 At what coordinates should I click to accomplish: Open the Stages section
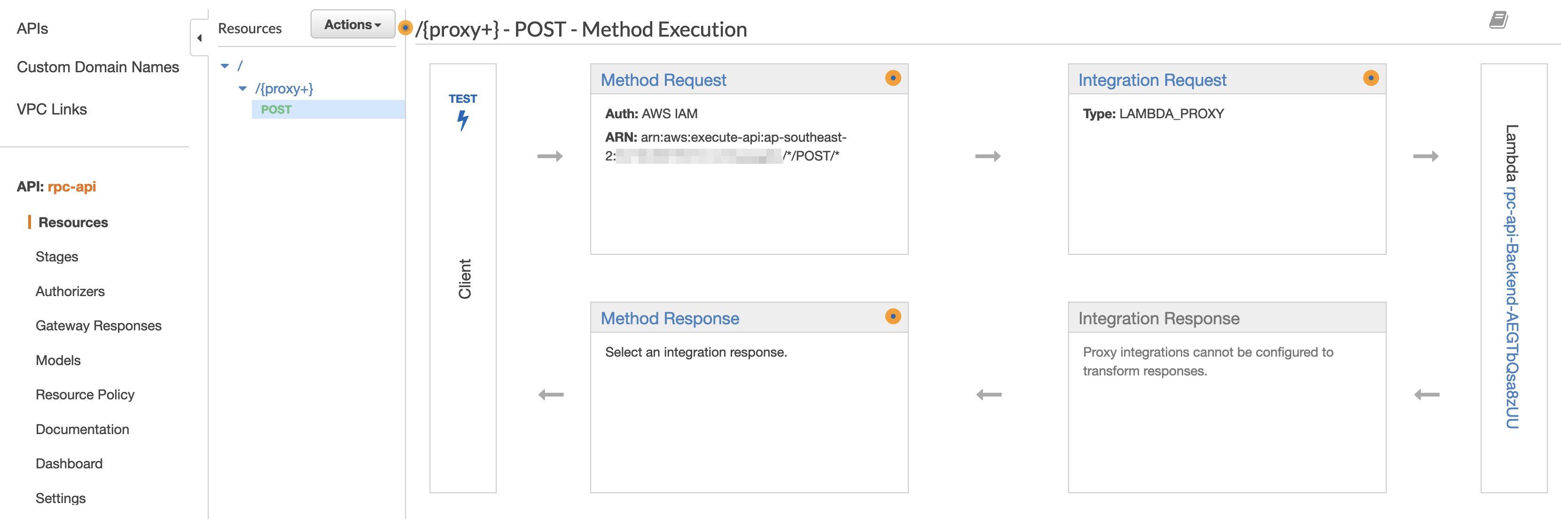pyautogui.click(x=57, y=257)
